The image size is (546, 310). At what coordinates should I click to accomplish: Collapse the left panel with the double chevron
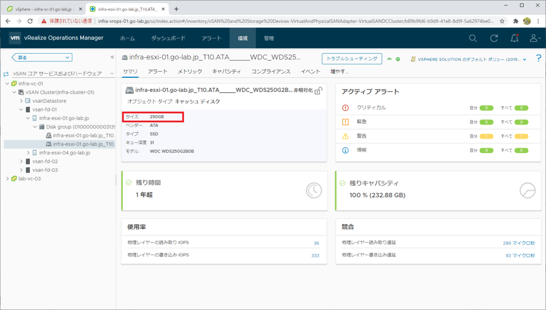pos(112,57)
